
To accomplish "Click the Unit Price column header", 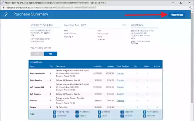I will click(x=97, y=66).
